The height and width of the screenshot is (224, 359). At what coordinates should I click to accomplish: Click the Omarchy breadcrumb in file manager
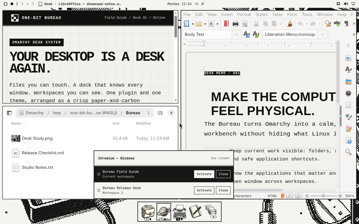[x=34, y=113]
